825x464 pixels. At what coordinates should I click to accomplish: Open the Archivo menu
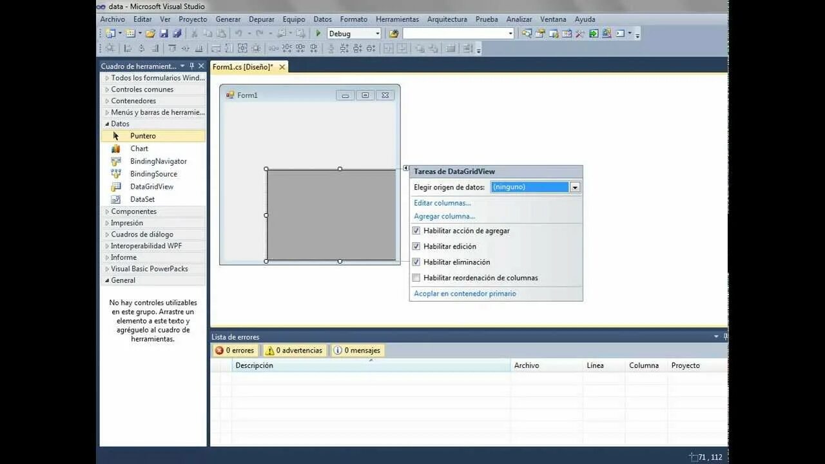point(113,19)
